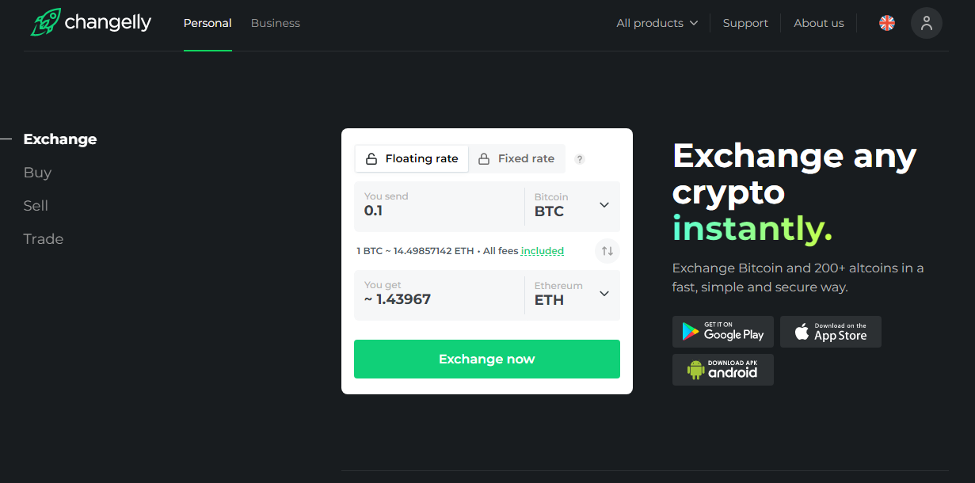Select the Floating rate option
975x483 pixels.
412,158
